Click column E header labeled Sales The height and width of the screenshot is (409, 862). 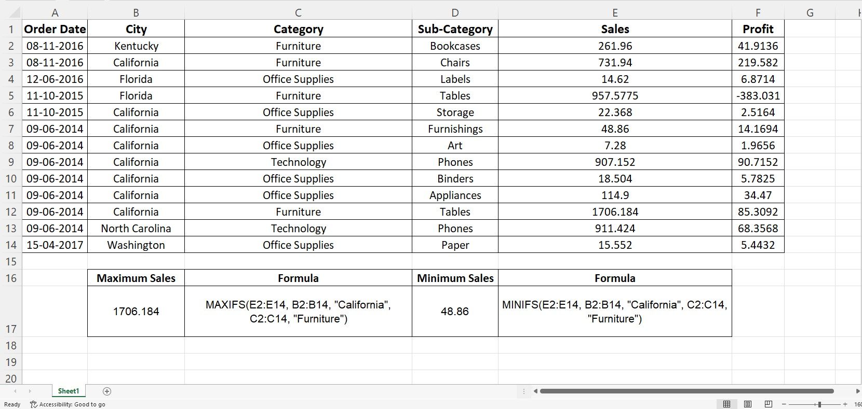point(615,12)
